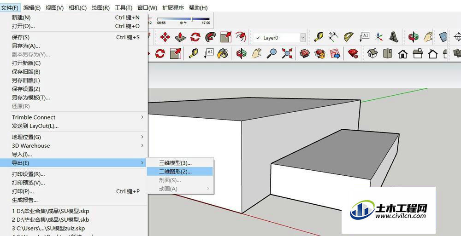Select the Push/Pull tool
Screen dimensions: 461x236
click(180, 37)
